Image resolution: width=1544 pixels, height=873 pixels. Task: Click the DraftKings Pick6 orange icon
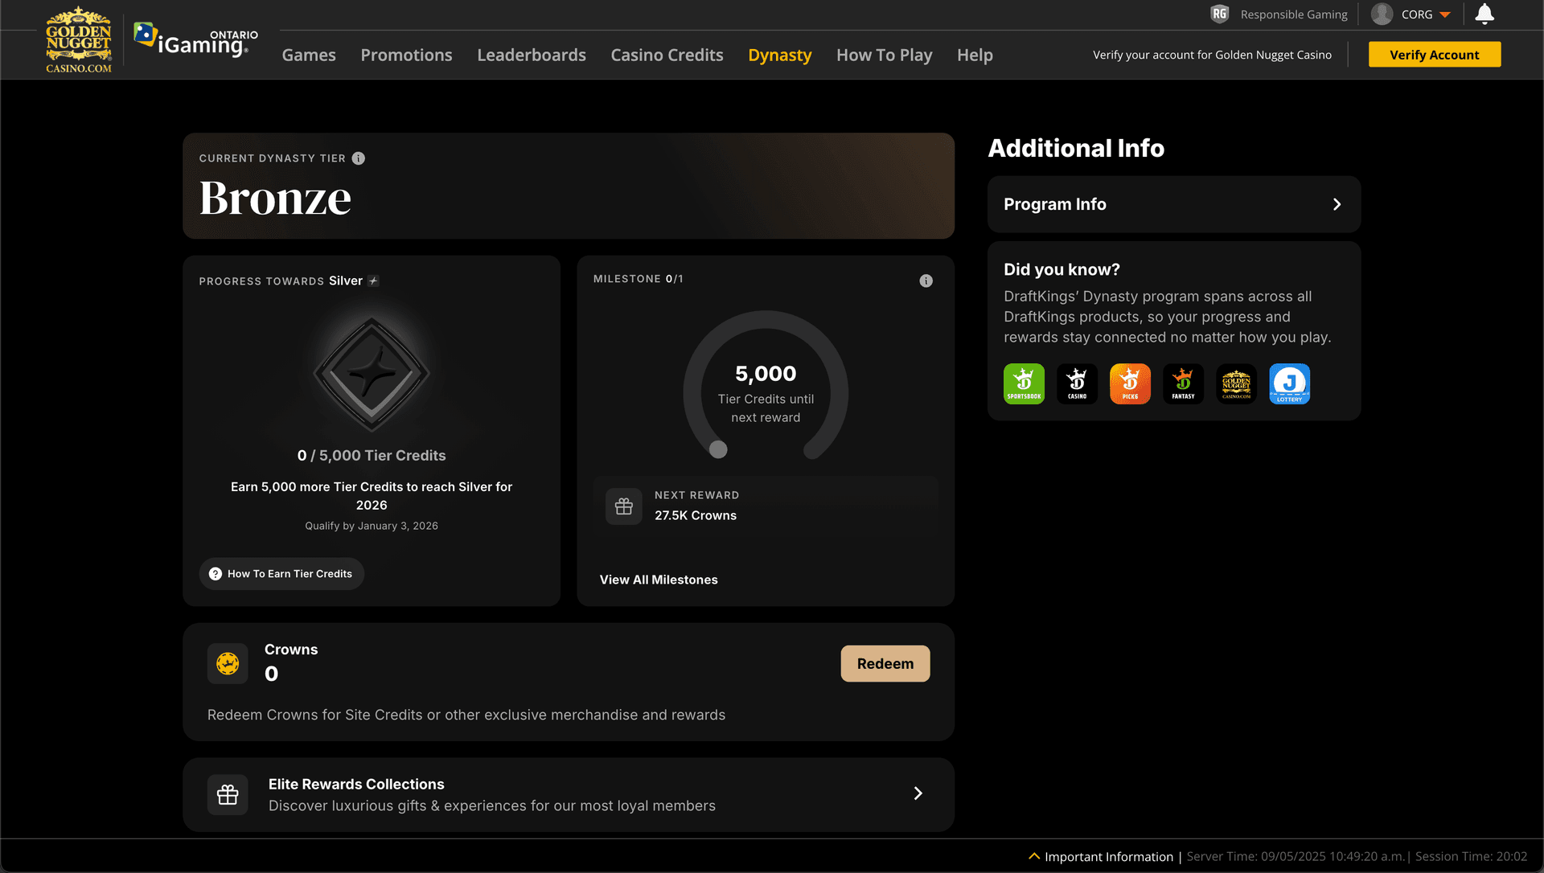[x=1130, y=383]
